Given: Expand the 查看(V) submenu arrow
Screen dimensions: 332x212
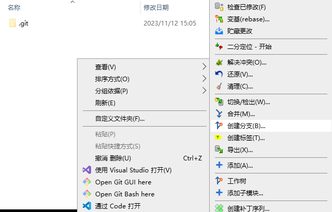Looking at the screenshot, I should pyautogui.click(x=204, y=67).
